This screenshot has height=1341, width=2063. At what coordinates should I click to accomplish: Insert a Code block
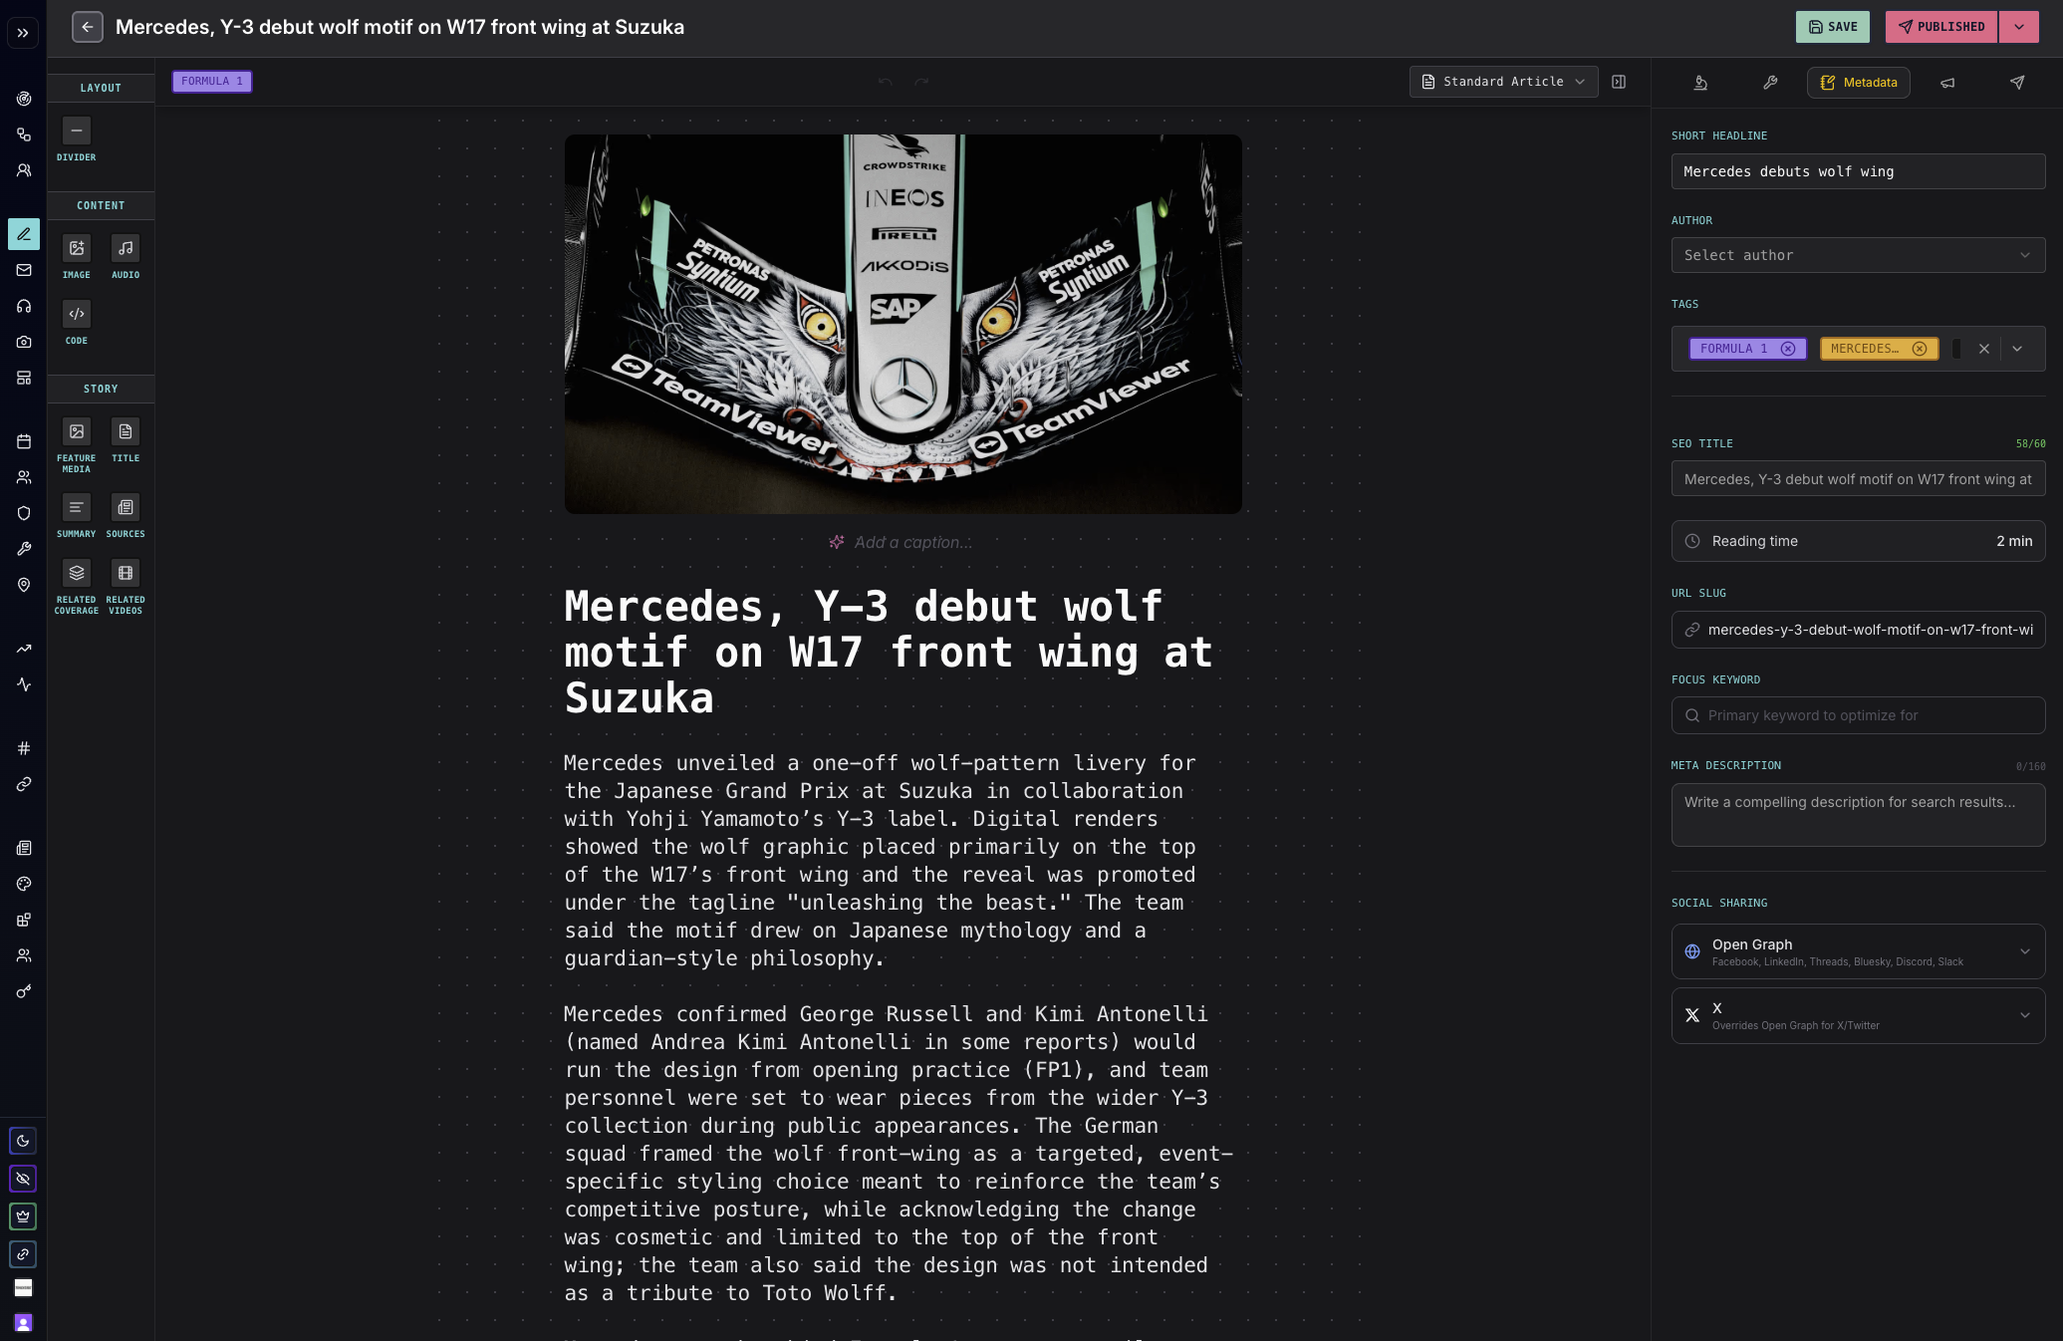coord(76,314)
